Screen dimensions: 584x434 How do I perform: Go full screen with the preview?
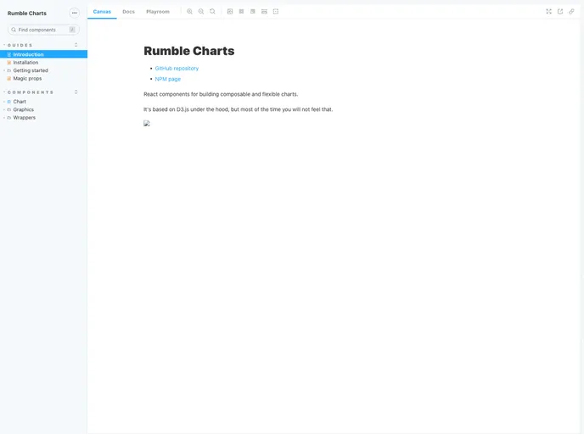click(x=548, y=12)
